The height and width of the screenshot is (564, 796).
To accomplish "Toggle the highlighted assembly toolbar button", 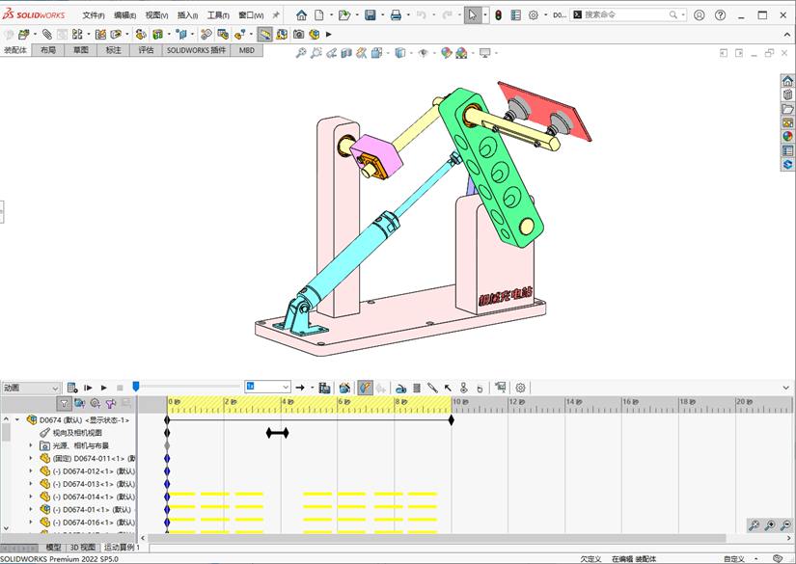I will coord(264,34).
